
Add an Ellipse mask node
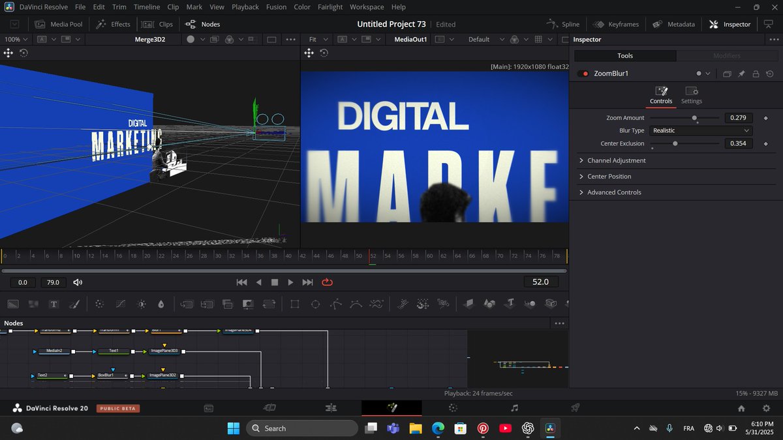point(316,304)
